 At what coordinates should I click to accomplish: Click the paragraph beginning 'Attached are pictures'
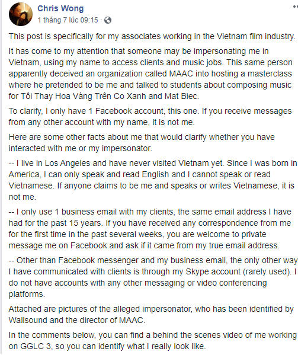pyautogui.click(x=151, y=315)
